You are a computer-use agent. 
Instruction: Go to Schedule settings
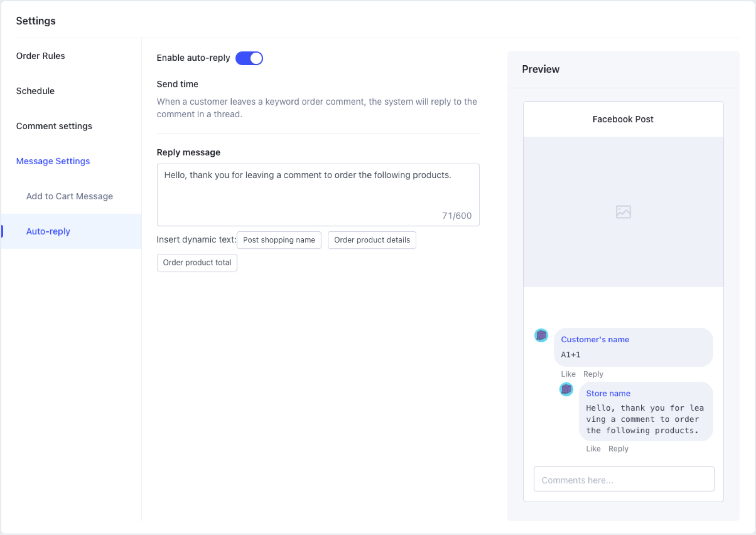click(35, 91)
